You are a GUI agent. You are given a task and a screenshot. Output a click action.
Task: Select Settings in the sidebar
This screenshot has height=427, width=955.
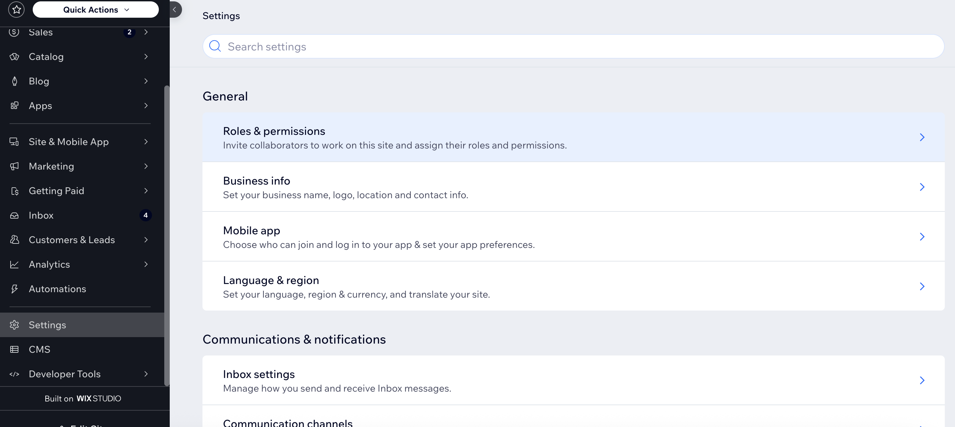coord(82,325)
